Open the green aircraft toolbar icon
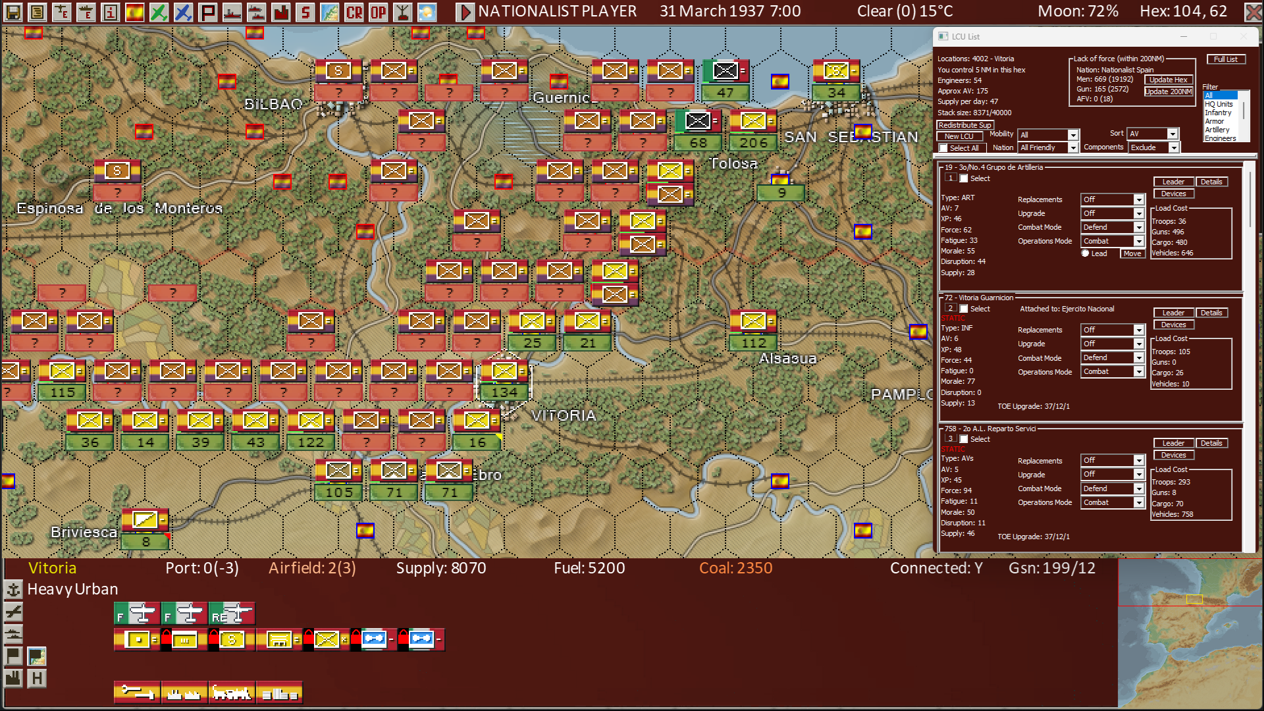 [x=159, y=12]
